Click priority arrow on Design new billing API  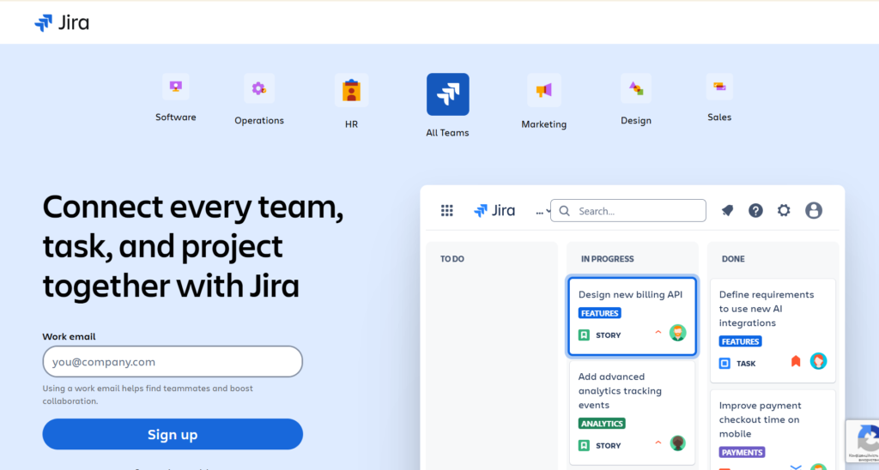click(x=658, y=332)
